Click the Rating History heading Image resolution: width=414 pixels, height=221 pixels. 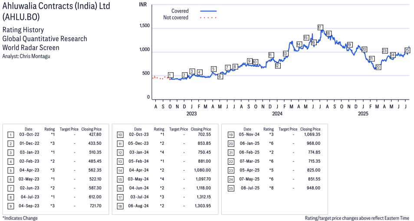[x=23, y=30]
